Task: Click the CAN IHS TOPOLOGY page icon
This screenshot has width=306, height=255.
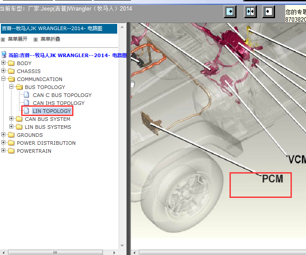Action: coord(27,103)
